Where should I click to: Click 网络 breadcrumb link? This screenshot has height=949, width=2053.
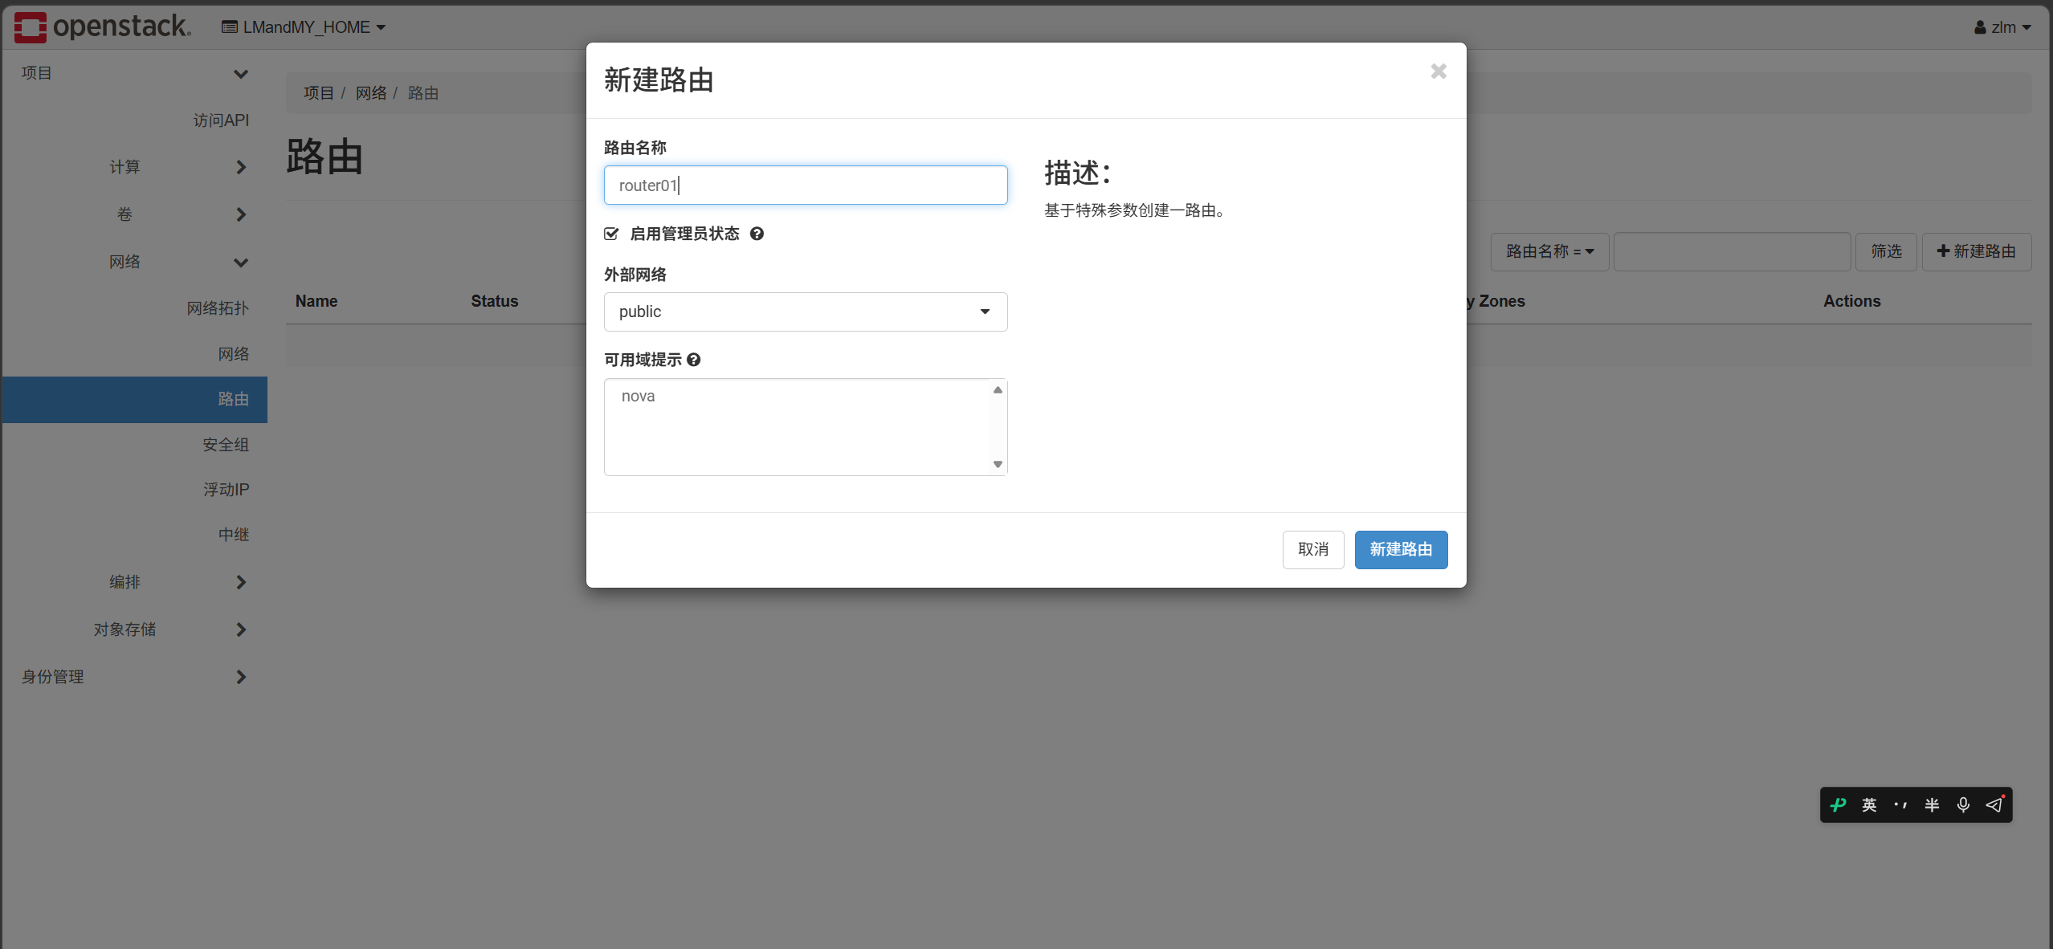371,93
